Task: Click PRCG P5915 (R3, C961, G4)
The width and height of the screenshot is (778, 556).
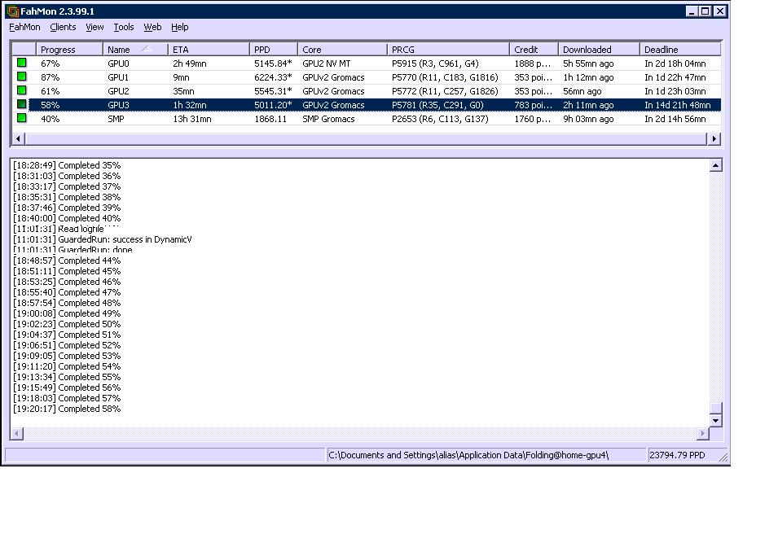Action: click(435, 63)
